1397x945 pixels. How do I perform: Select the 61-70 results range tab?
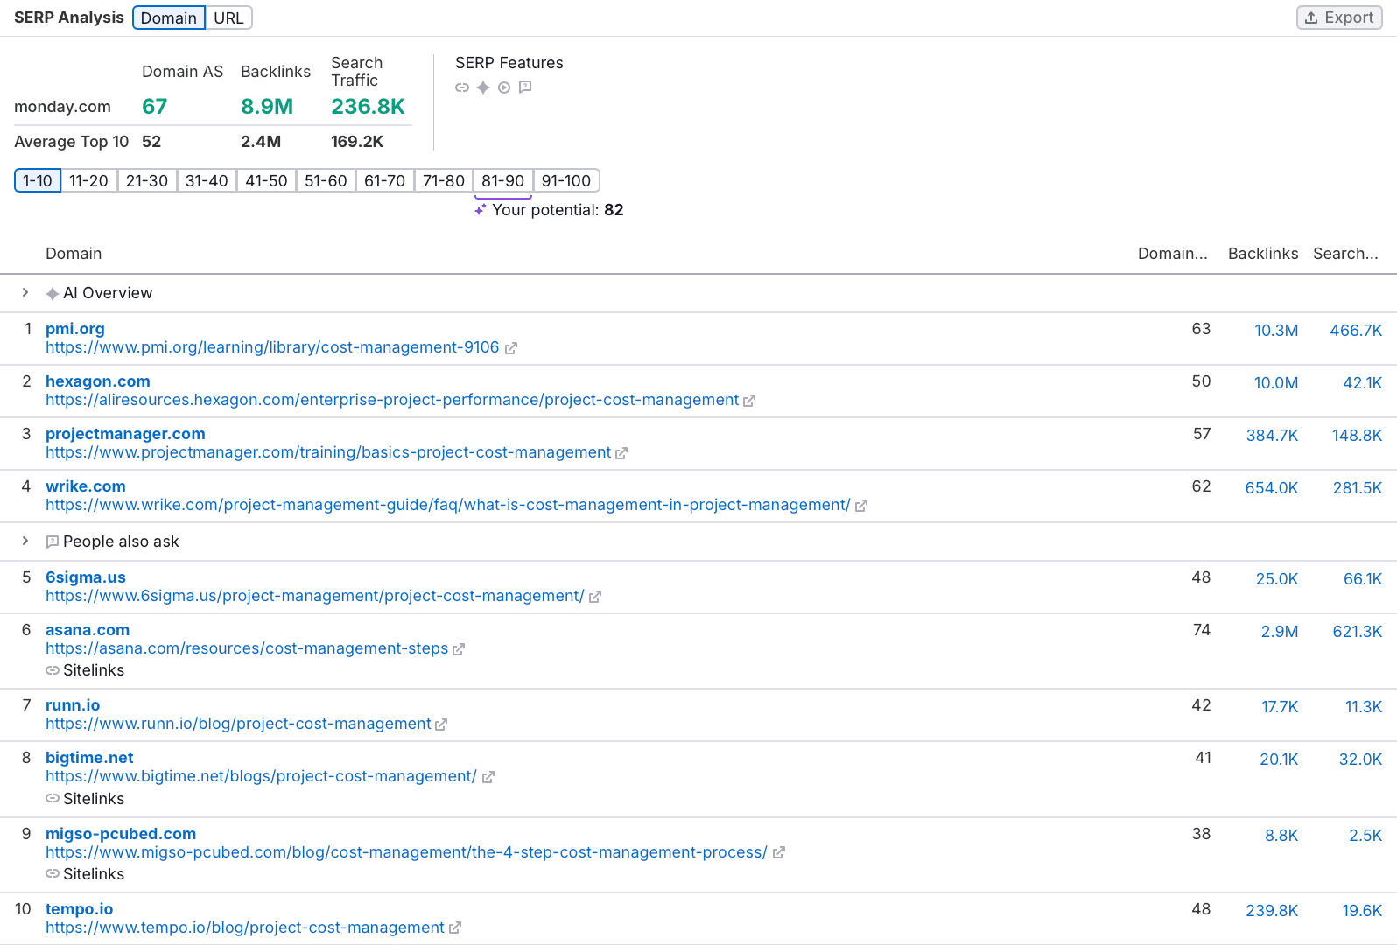[385, 180]
